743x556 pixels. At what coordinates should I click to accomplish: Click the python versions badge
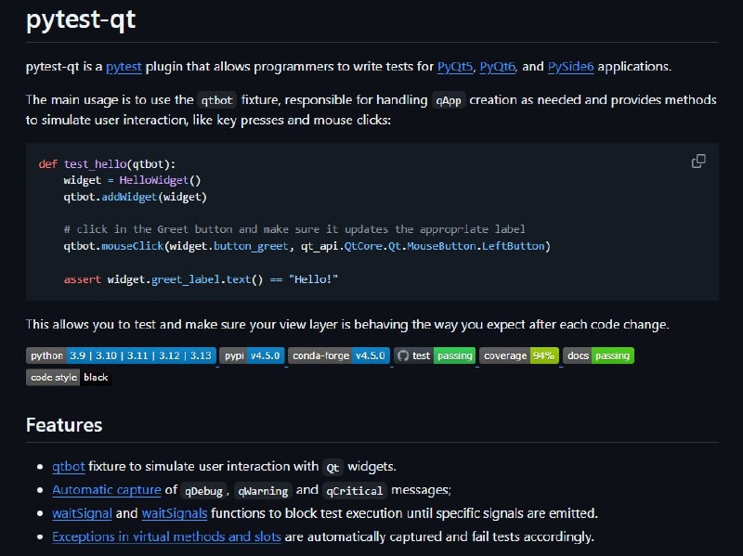[121, 356]
